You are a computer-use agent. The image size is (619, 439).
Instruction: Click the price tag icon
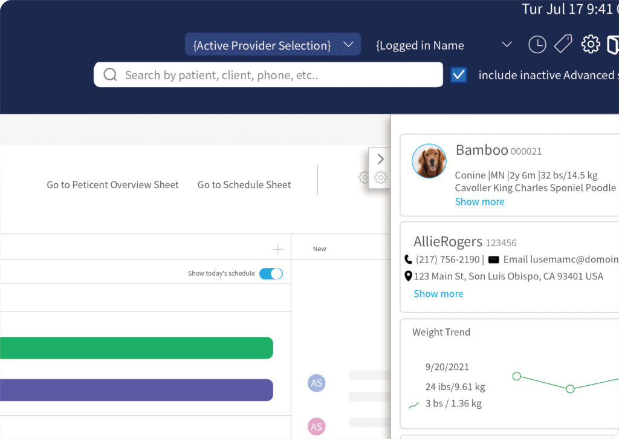(x=563, y=44)
